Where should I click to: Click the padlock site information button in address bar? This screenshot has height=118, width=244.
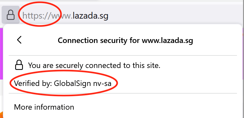click(x=11, y=15)
